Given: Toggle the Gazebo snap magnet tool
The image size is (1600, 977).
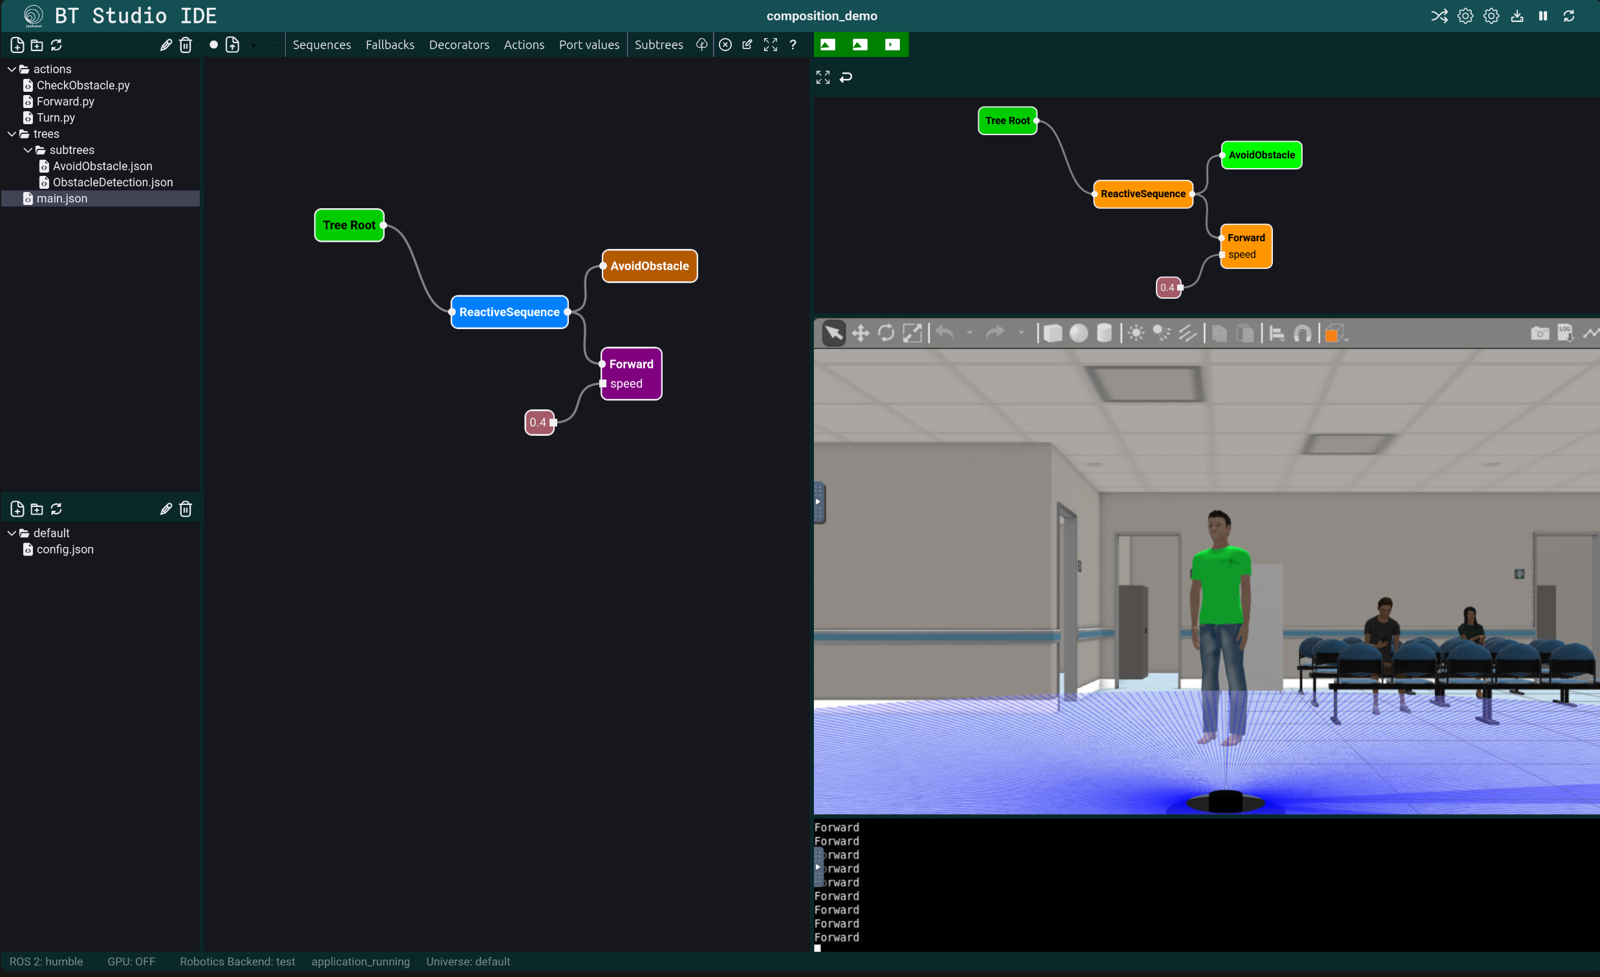Looking at the screenshot, I should coord(1302,333).
